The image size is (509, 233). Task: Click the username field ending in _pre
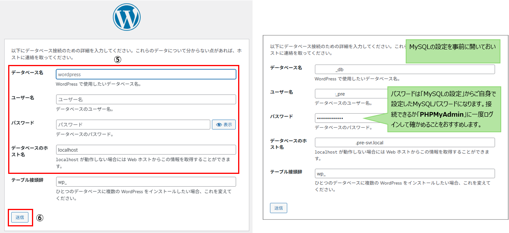[351, 94]
